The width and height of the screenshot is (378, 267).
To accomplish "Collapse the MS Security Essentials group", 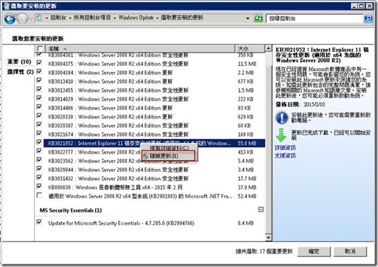I will pyautogui.click(x=261, y=210).
